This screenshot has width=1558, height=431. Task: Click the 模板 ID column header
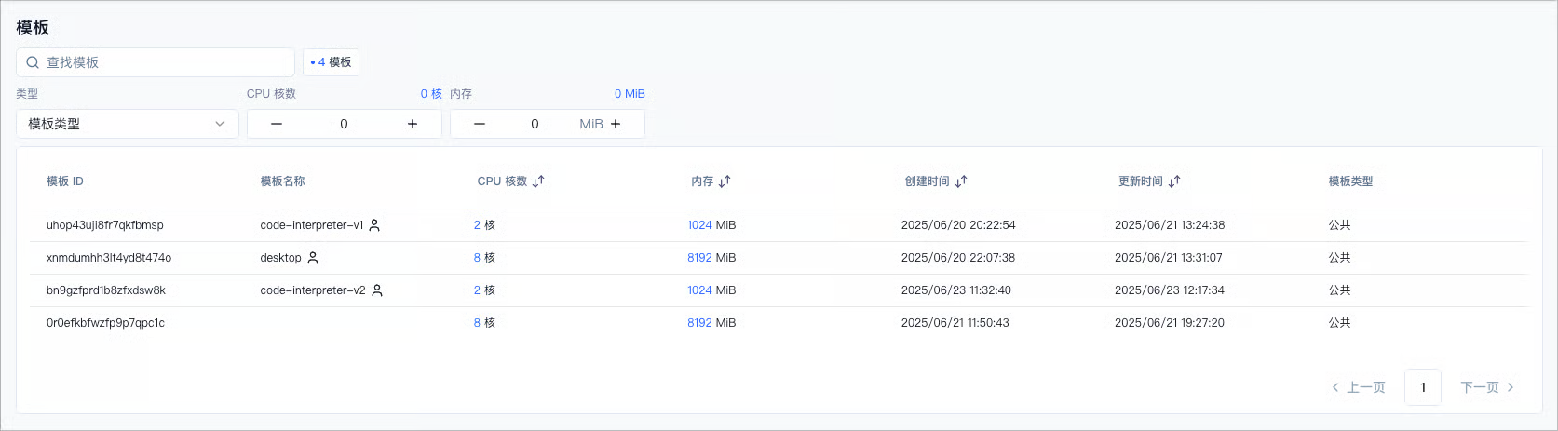pyautogui.click(x=65, y=182)
